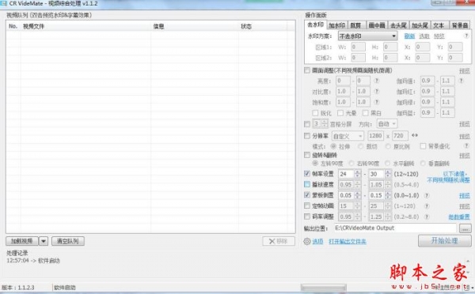Image resolution: width=475 pixels, height=294 pixels.
Task: Click the 刷新 link beside watermark scheme
Action: point(409,36)
